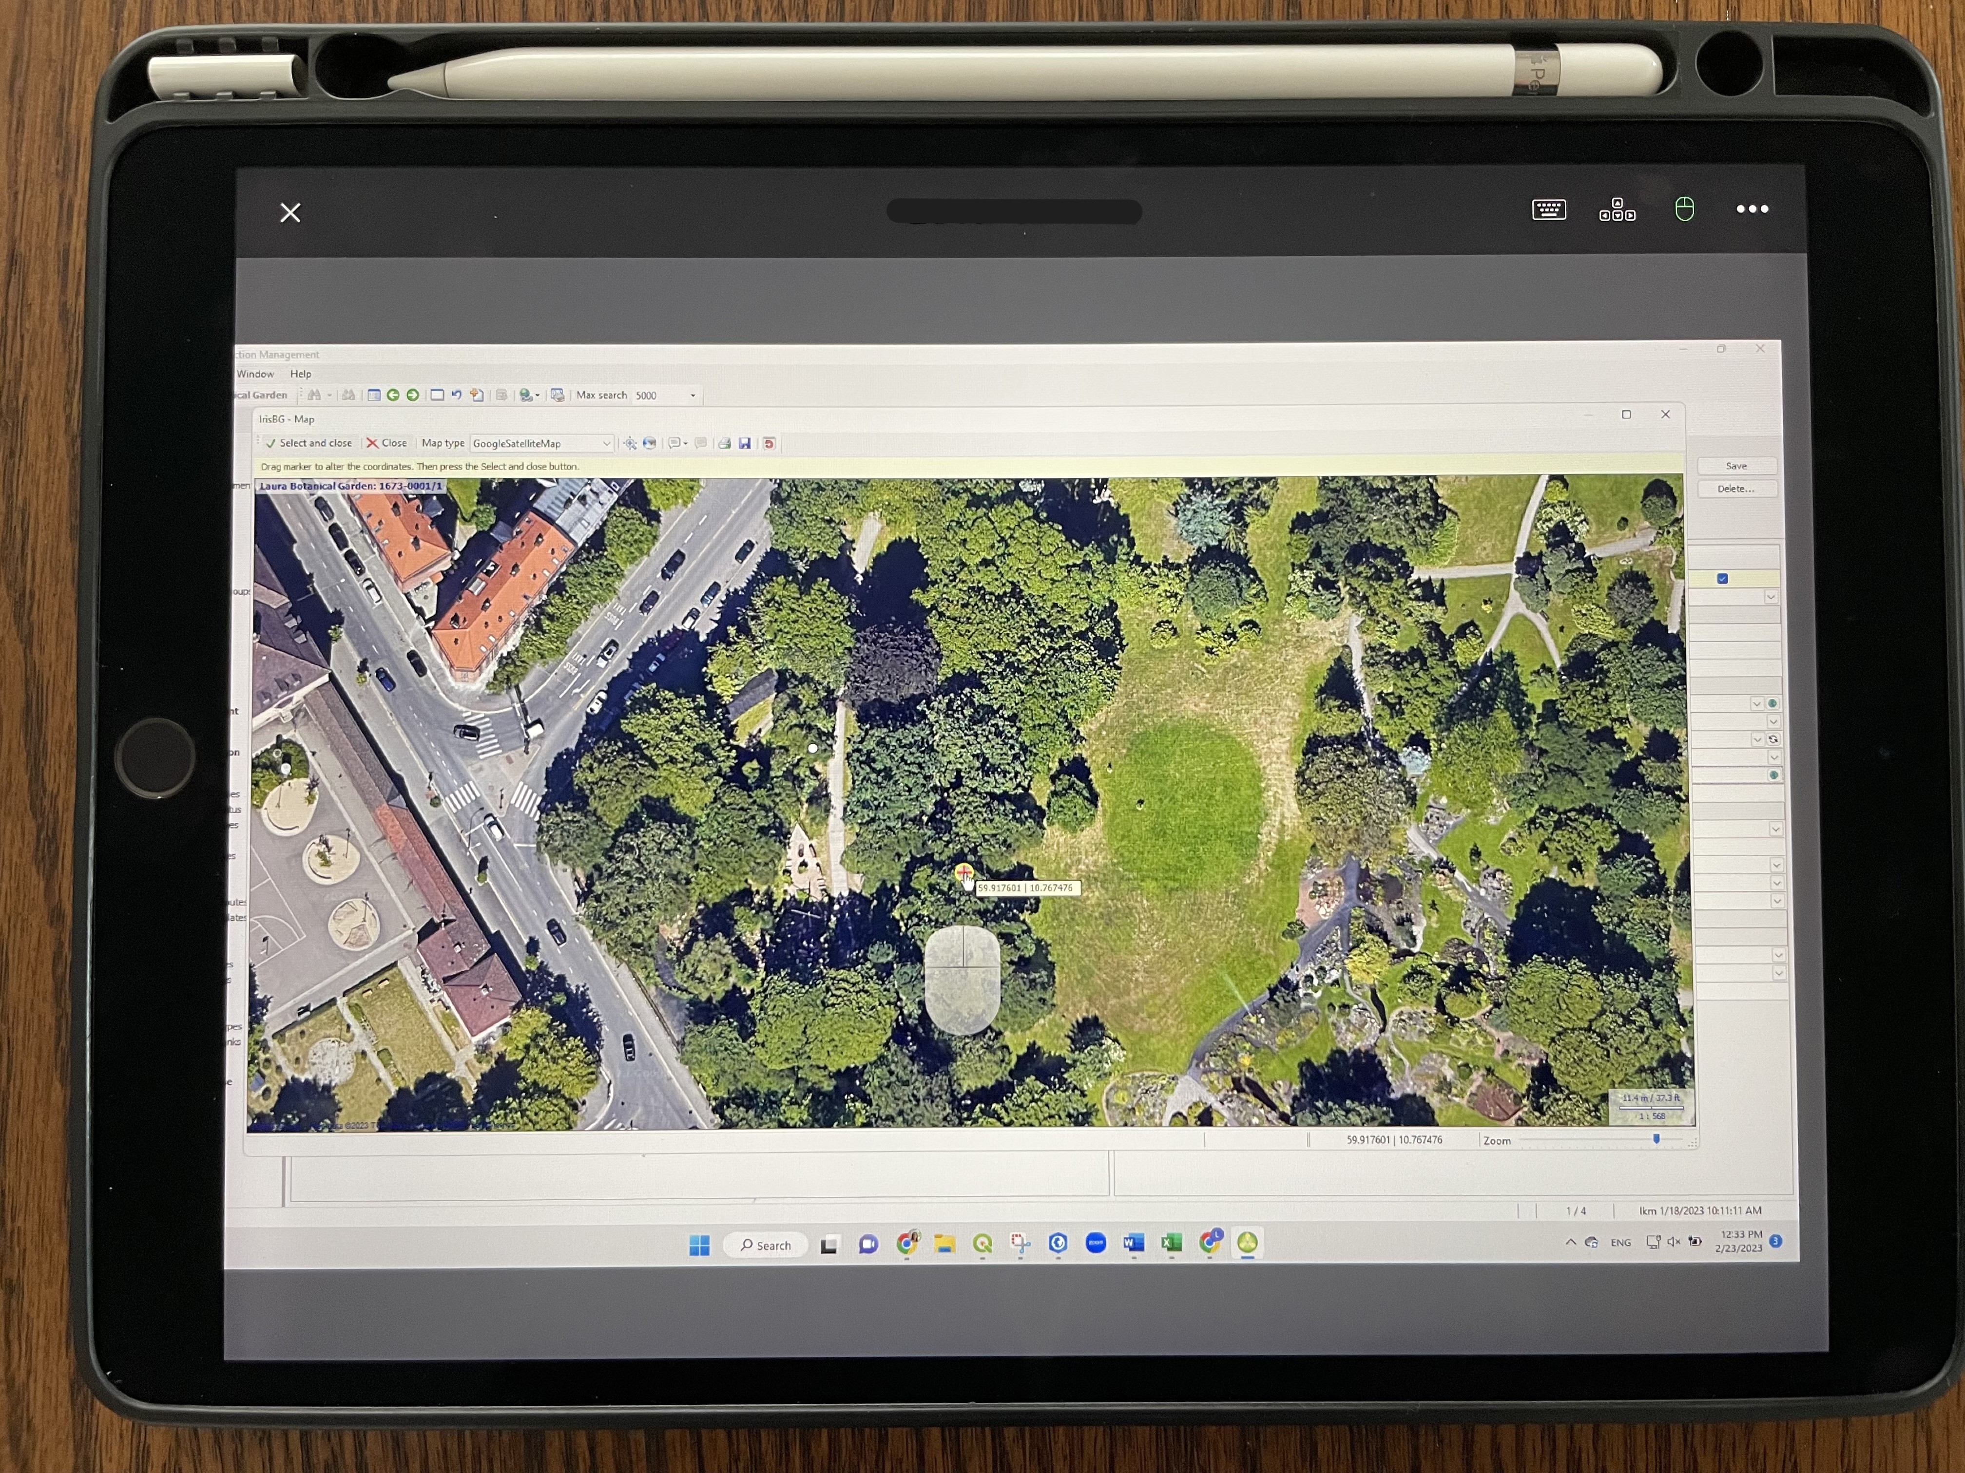Click the translucent virtual mouse overlay

click(963, 980)
